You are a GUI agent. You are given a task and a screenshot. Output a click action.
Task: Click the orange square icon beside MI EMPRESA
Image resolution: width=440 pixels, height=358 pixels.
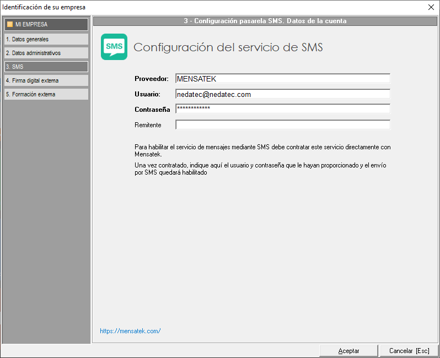tap(9, 24)
